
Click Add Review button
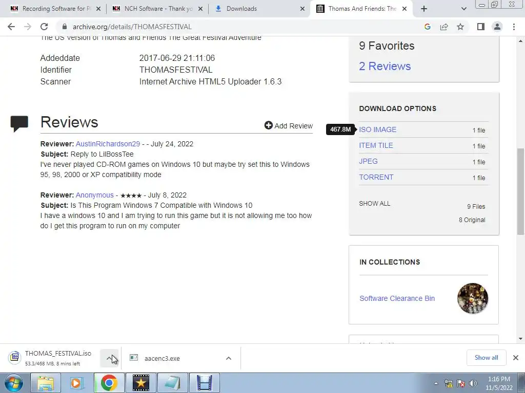pyautogui.click(x=289, y=126)
